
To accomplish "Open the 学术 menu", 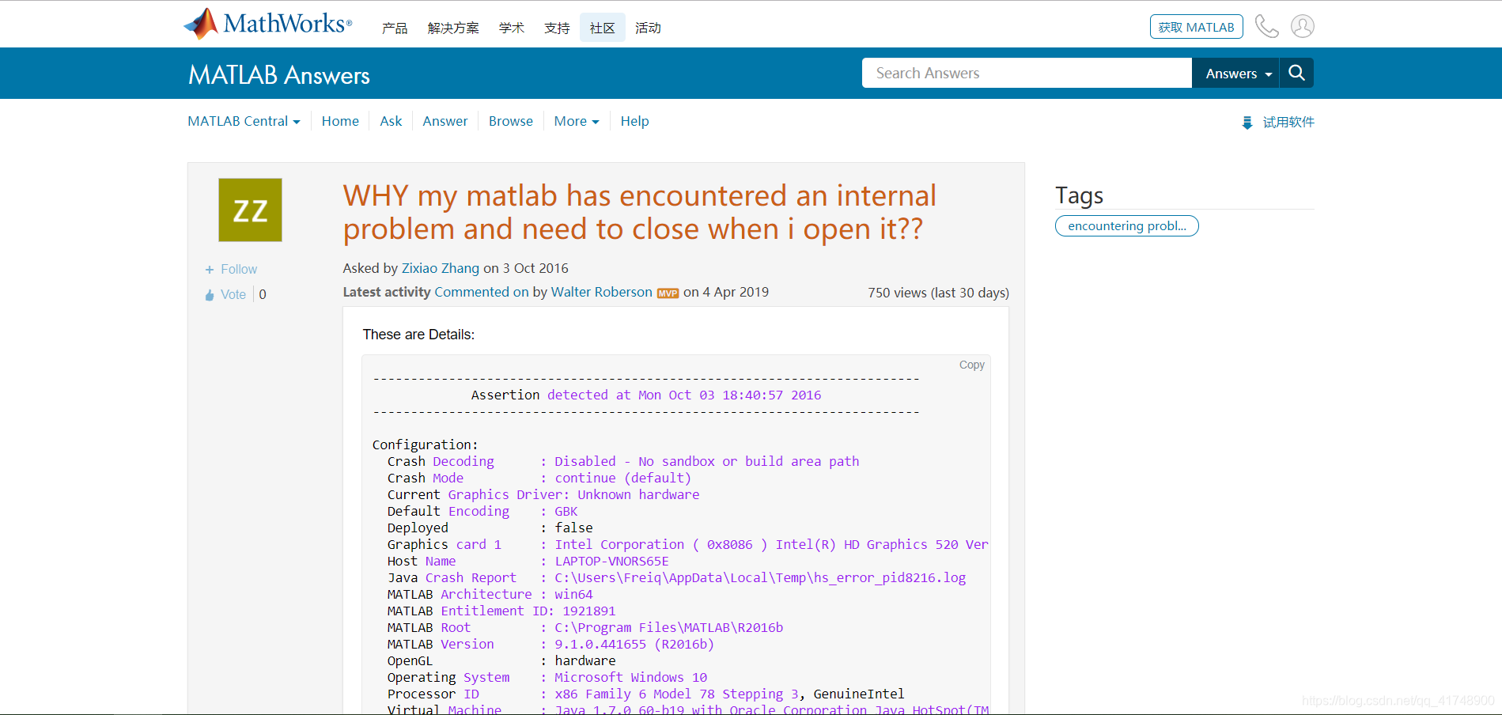I will pos(512,28).
